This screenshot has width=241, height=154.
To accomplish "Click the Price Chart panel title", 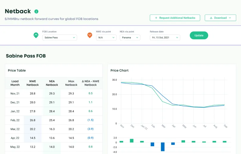I will click(x=119, y=70).
